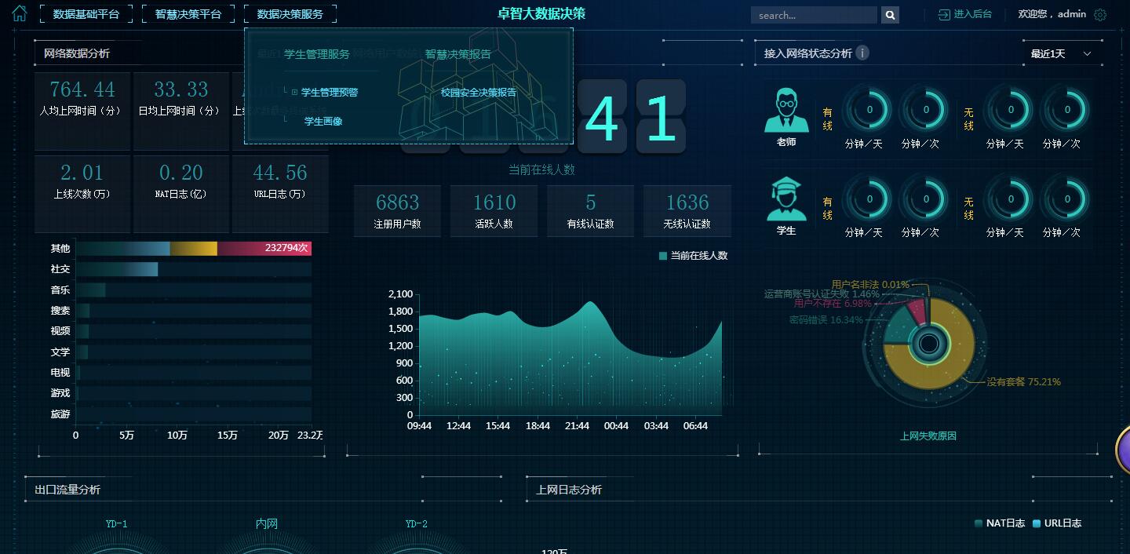The width and height of the screenshot is (1130, 554).
Task: Open the 数据基础平台 menu
Action: click(x=86, y=14)
